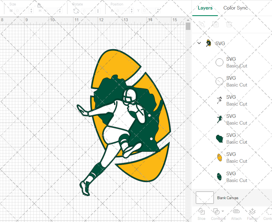Viewport: 272px width, 222px height.
Task: Click the Contour icon
Action: coord(269,212)
